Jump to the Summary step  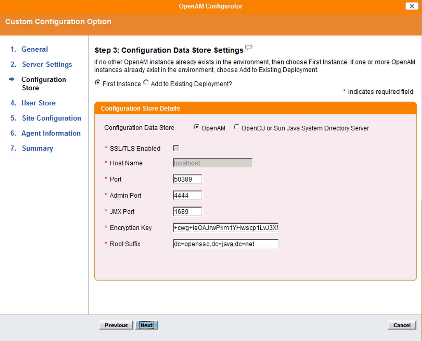click(x=37, y=148)
